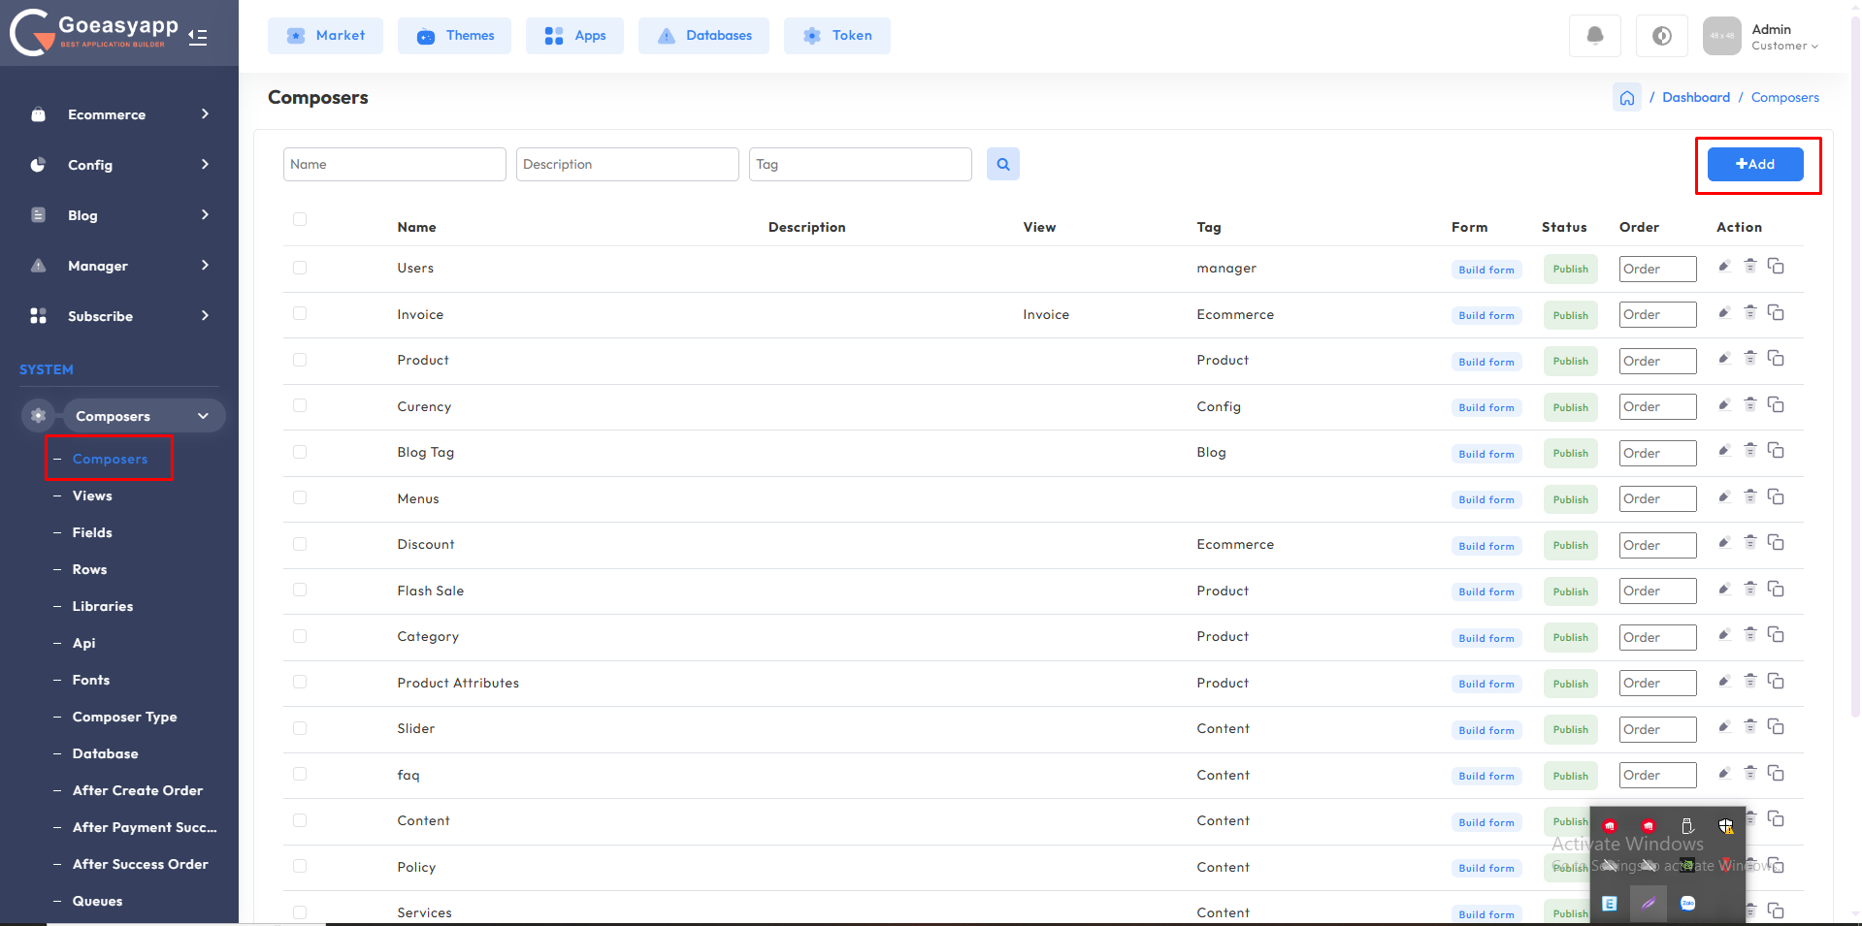Toggle the dark mode theme icon

pyautogui.click(x=1661, y=36)
